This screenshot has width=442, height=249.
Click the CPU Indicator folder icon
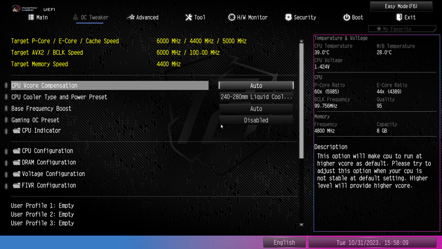[x=17, y=131]
